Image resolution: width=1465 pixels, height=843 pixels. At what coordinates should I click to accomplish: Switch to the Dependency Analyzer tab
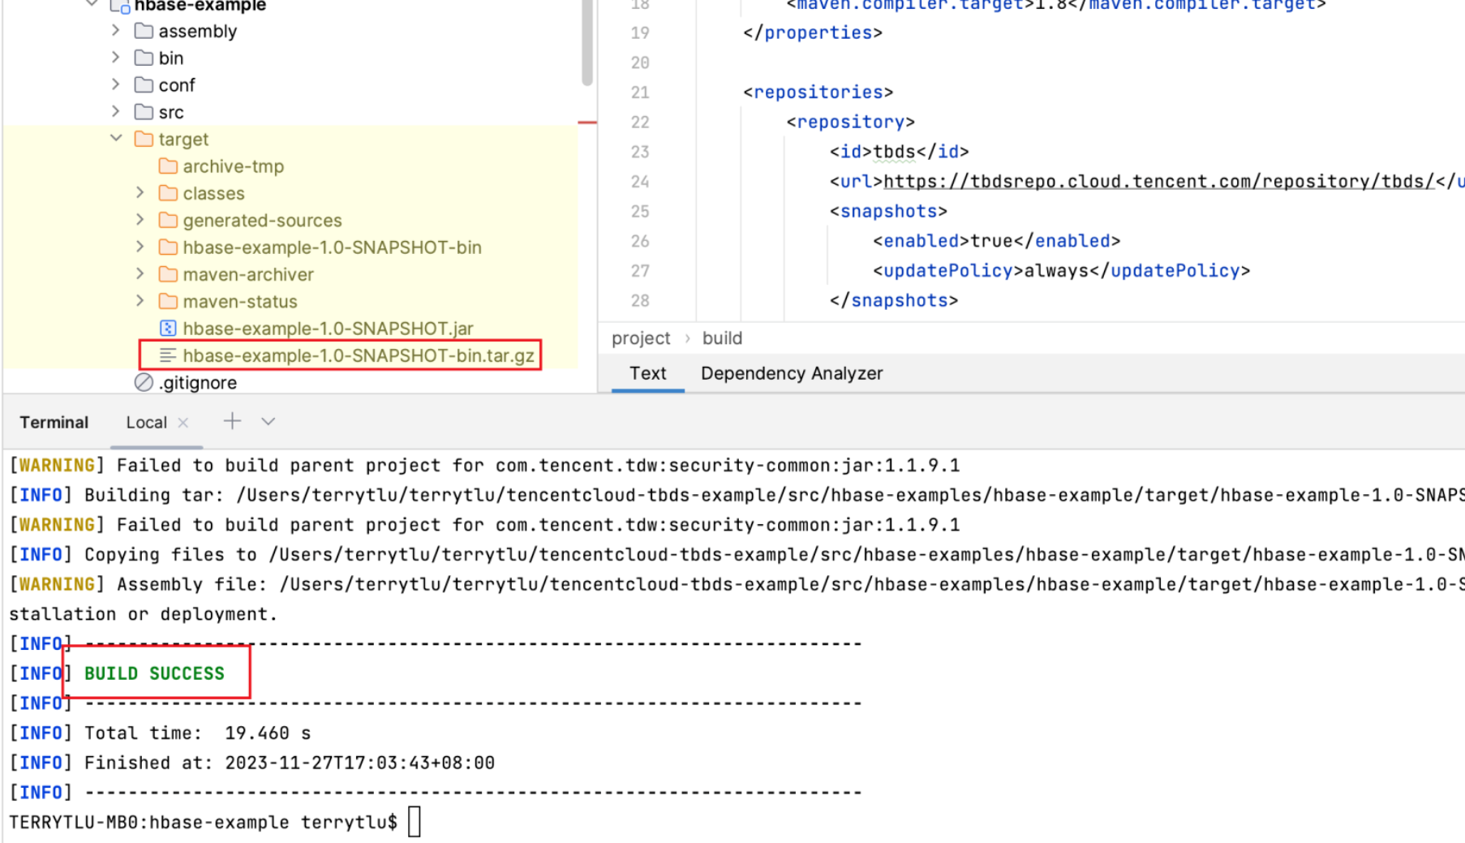pos(791,373)
